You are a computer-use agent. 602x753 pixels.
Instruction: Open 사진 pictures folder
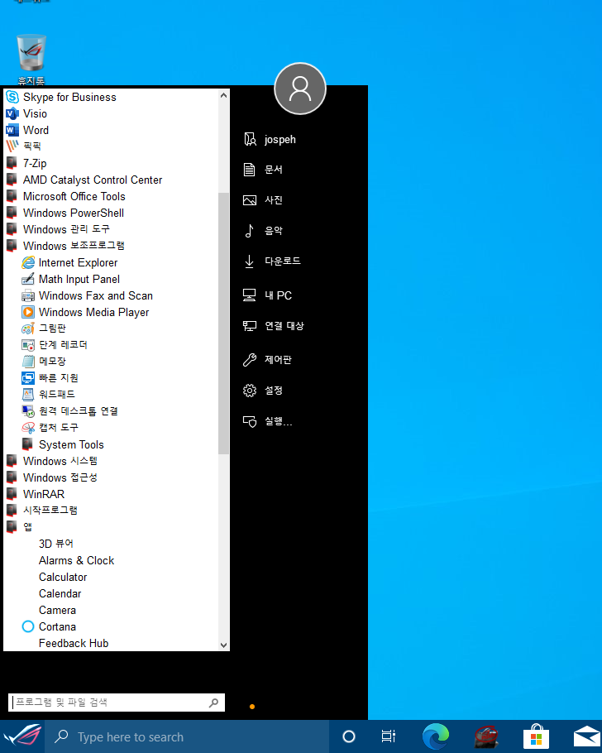tap(263, 199)
